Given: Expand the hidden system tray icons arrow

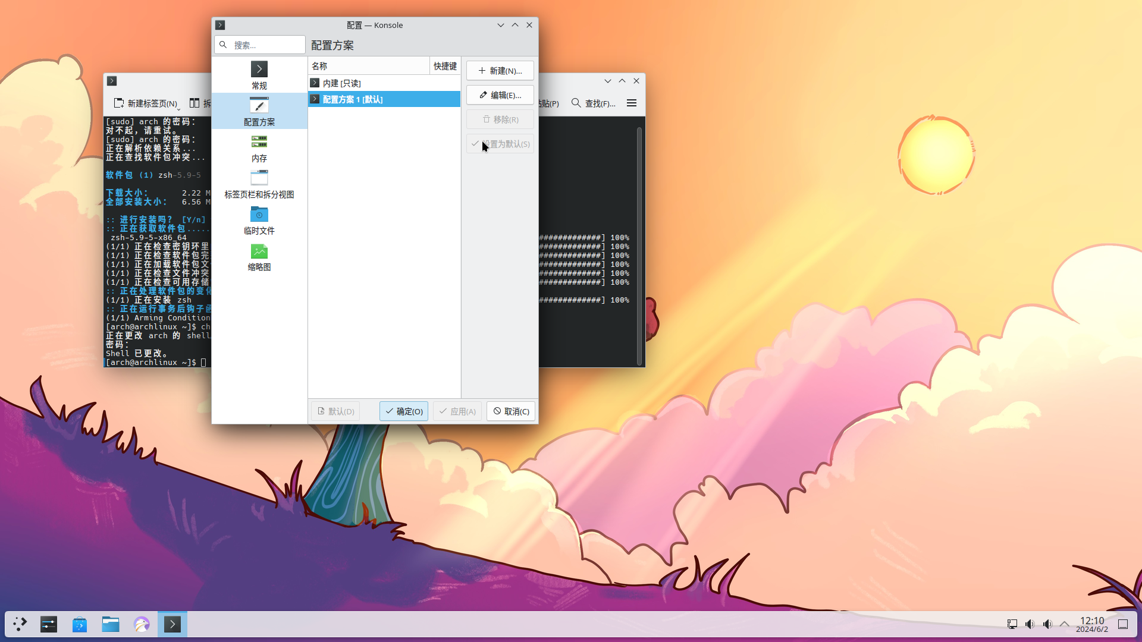Looking at the screenshot, I should [1065, 624].
